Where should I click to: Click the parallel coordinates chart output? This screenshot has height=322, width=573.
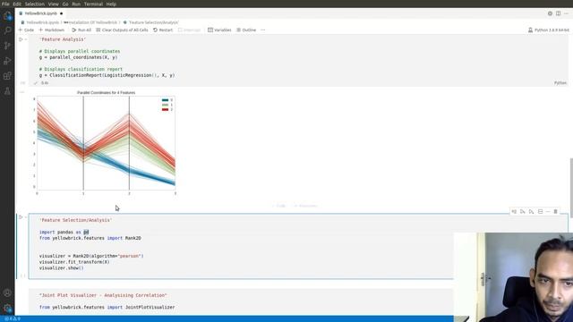pos(106,142)
